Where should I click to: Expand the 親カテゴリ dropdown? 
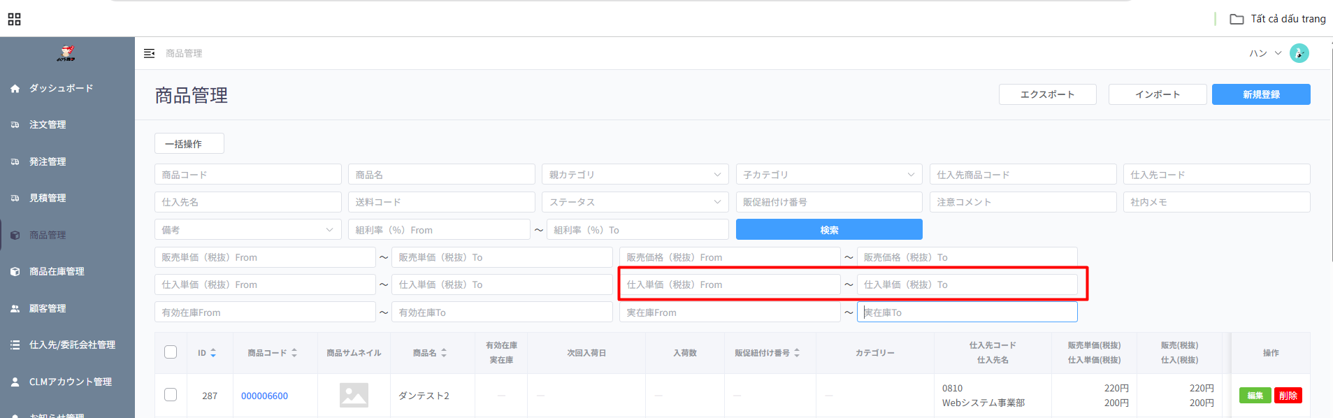[635, 175]
